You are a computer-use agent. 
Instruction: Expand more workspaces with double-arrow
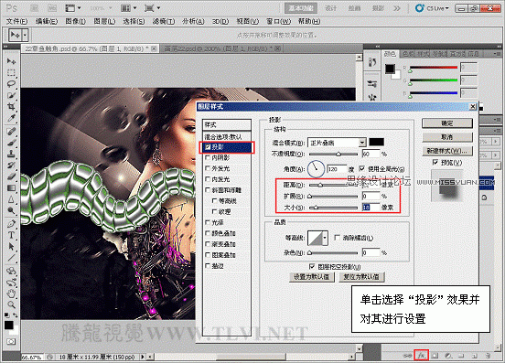397,8
